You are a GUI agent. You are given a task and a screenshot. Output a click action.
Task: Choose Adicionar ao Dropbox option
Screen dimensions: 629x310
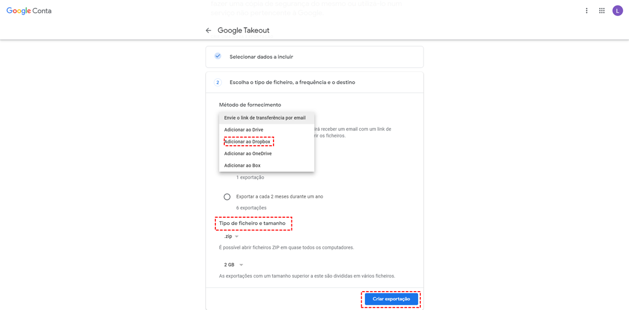pos(267,142)
